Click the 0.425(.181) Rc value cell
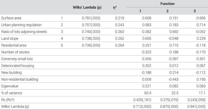The image size is (208, 110). pyautogui.click(x=141, y=100)
